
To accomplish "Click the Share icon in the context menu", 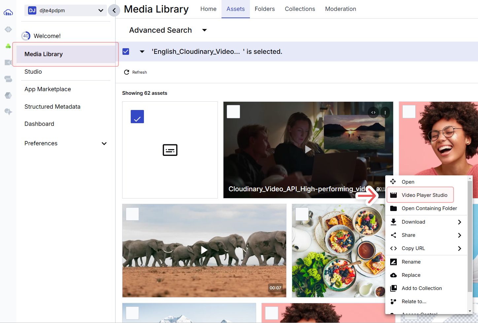I will click(393, 235).
